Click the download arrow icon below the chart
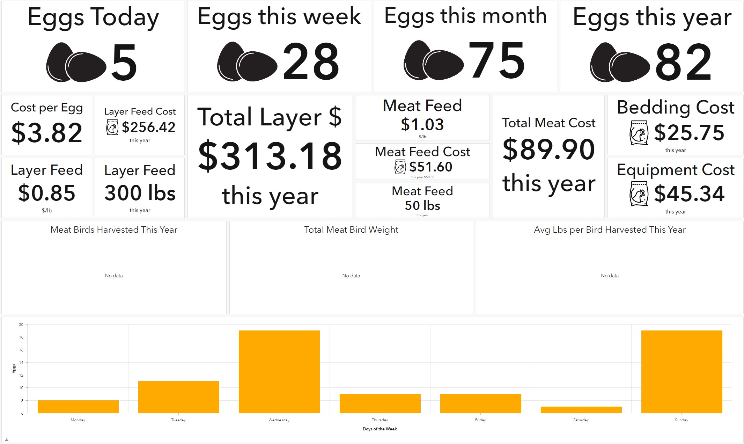The height and width of the screenshot is (444, 744). (x=7, y=438)
